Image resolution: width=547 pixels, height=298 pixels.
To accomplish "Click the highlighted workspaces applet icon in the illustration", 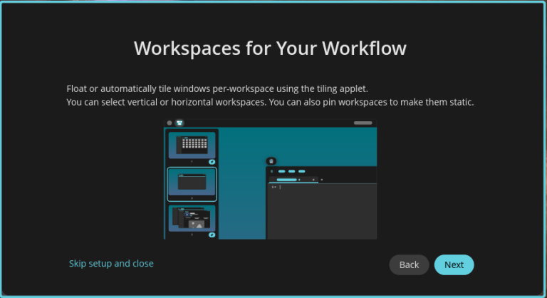I will tap(179, 123).
